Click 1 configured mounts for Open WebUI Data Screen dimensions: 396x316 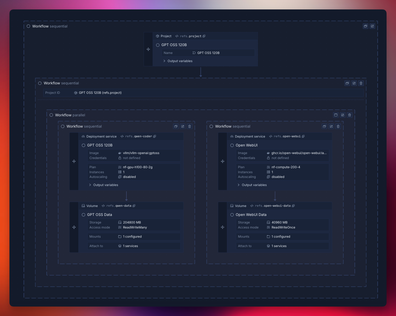tap(281, 237)
